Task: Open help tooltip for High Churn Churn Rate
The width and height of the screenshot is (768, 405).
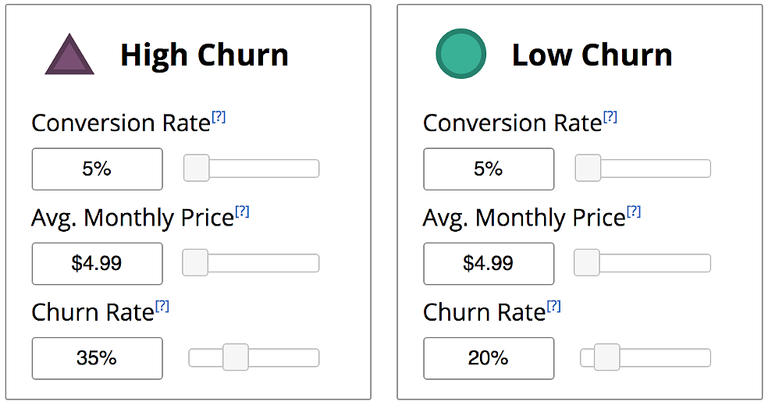Action: click(x=162, y=306)
